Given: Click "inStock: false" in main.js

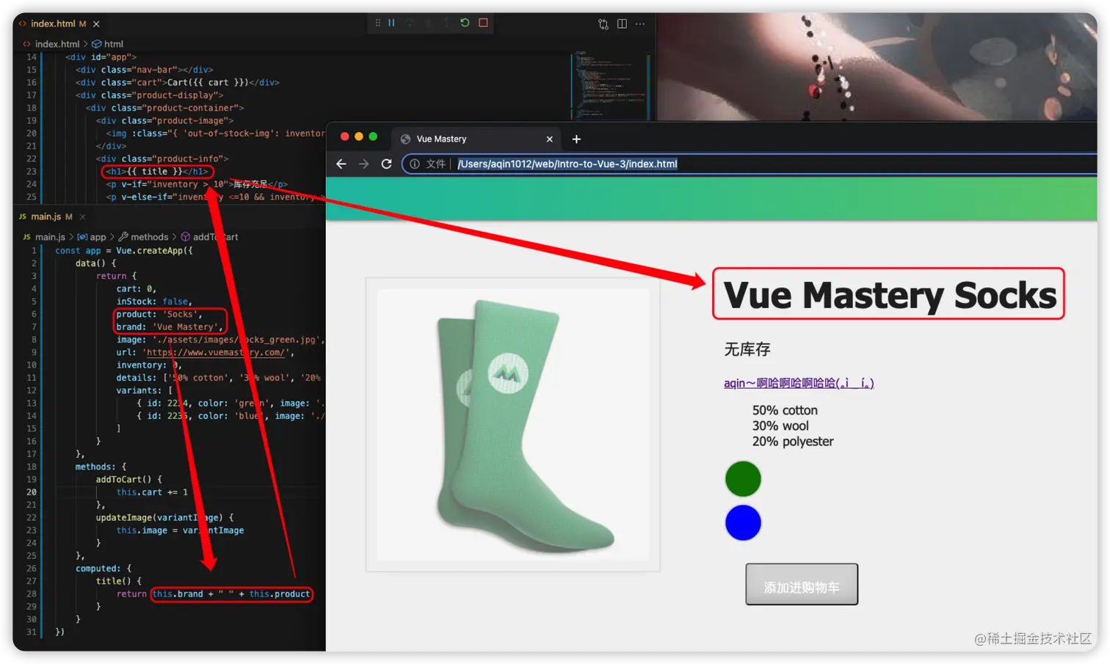Looking at the screenshot, I should click(x=154, y=302).
